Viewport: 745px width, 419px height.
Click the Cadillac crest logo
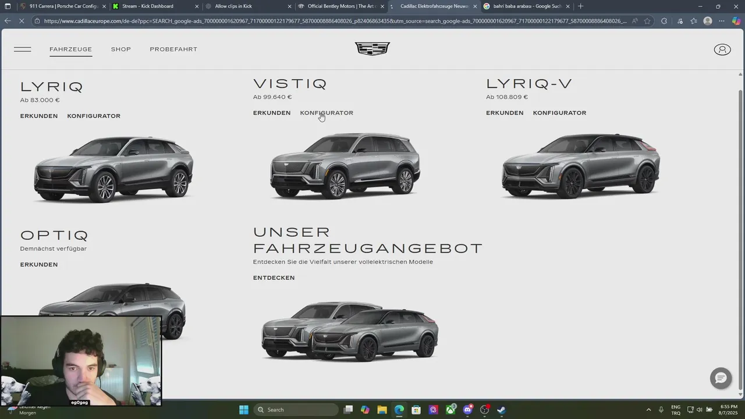pyautogui.click(x=372, y=49)
